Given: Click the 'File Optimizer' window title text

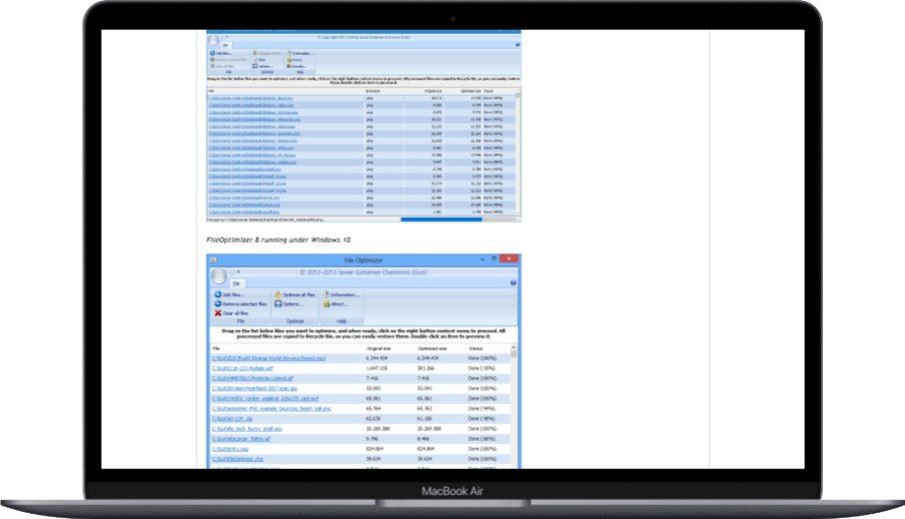Looking at the screenshot, I should click(363, 260).
